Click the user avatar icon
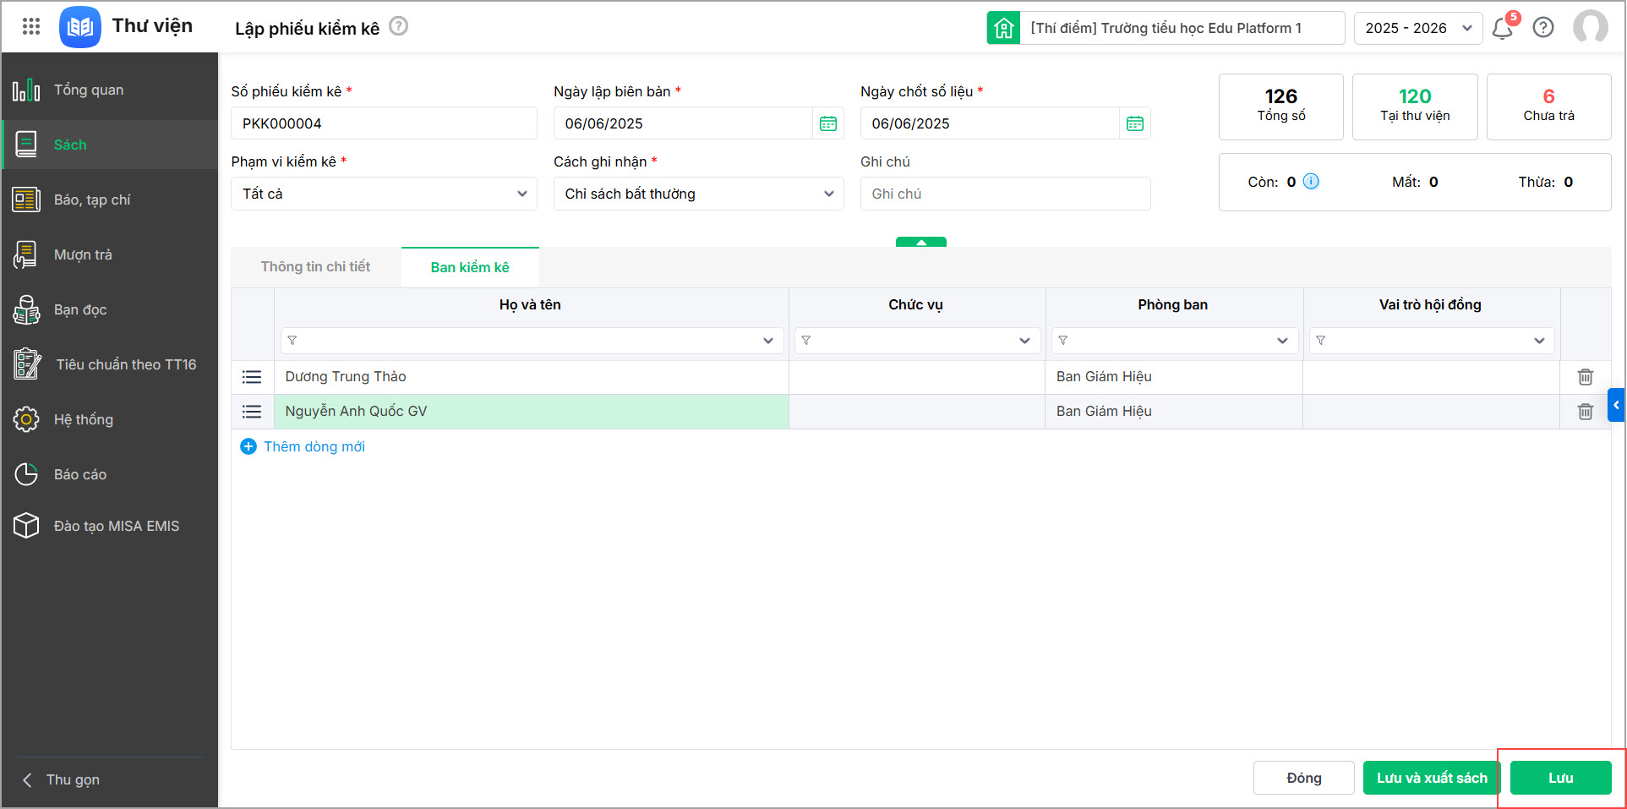 point(1590,28)
